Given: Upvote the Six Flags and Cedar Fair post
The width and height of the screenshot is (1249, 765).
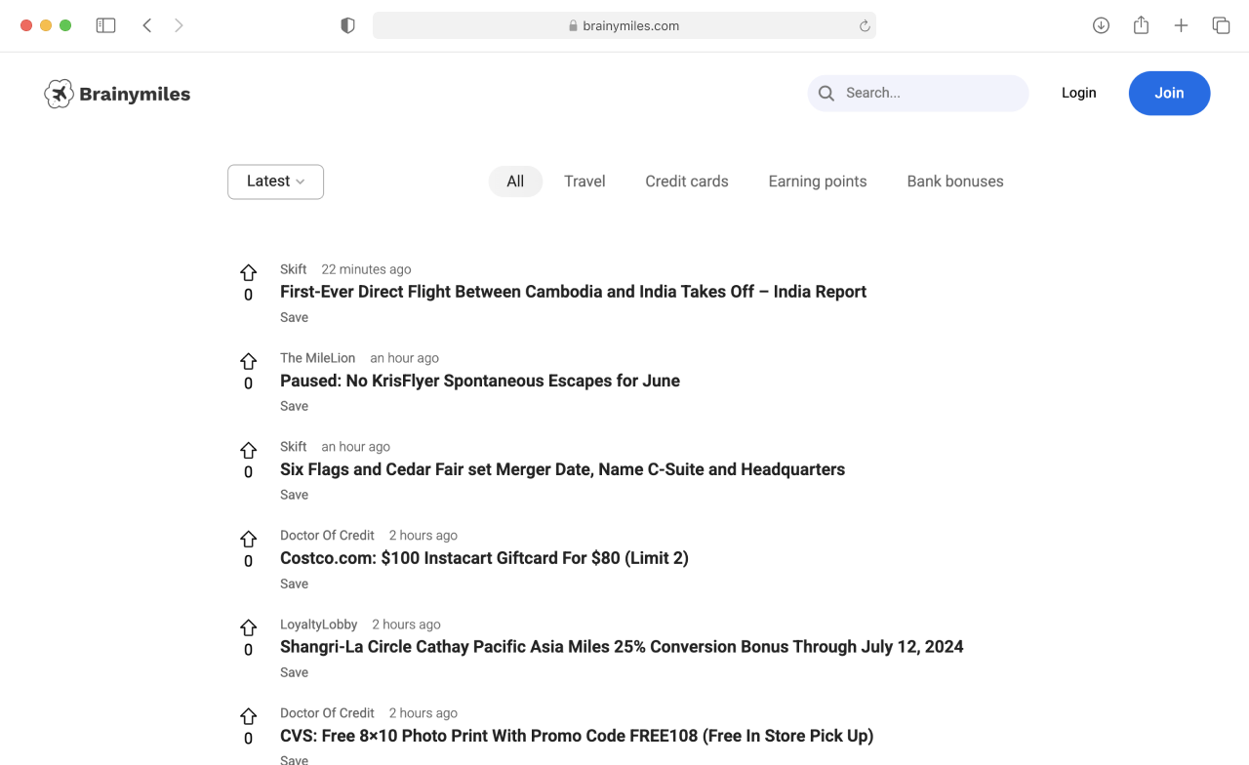Looking at the screenshot, I should (x=249, y=451).
